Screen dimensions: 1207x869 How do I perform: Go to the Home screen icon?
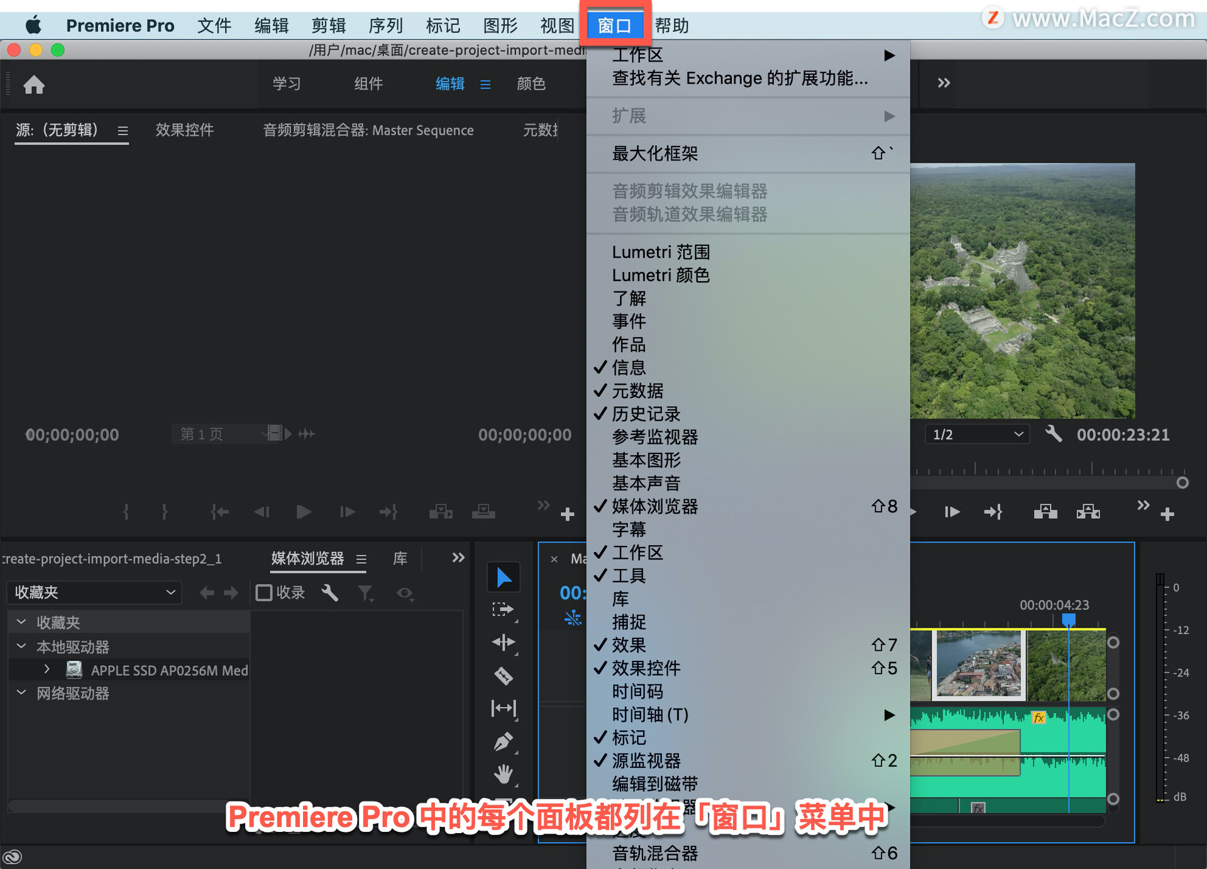(34, 84)
